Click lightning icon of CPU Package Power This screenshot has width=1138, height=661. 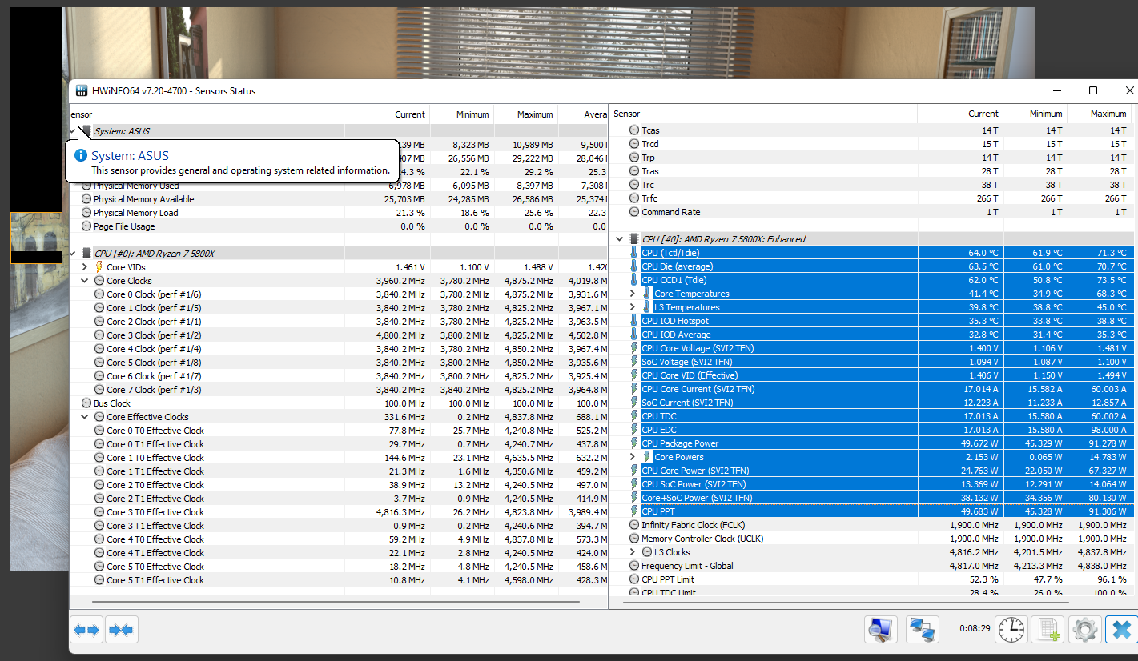click(x=634, y=443)
